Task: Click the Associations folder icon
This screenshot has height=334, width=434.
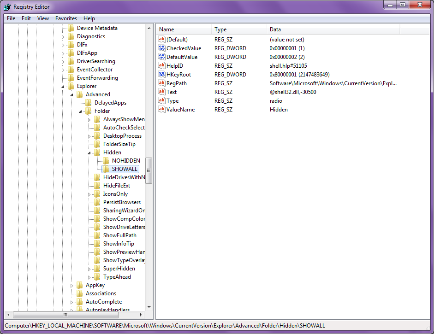Action: point(79,293)
